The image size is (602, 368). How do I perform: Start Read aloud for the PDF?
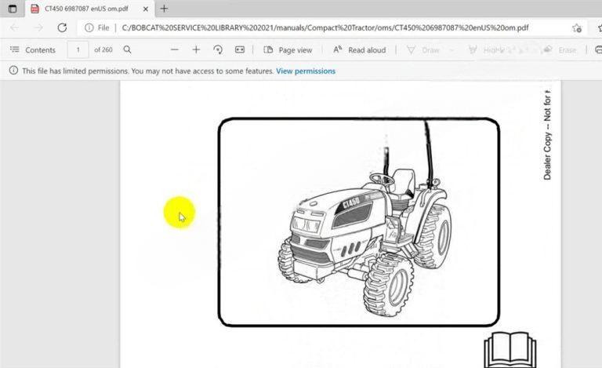coord(360,49)
